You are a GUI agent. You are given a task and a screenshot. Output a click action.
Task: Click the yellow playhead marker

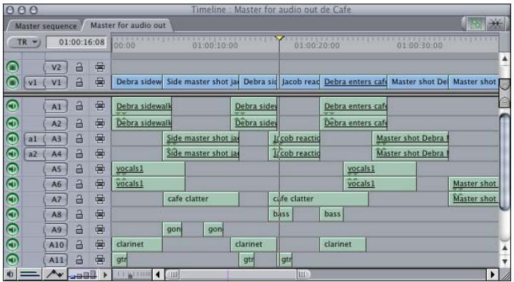pyautogui.click(x=279, y=38)
